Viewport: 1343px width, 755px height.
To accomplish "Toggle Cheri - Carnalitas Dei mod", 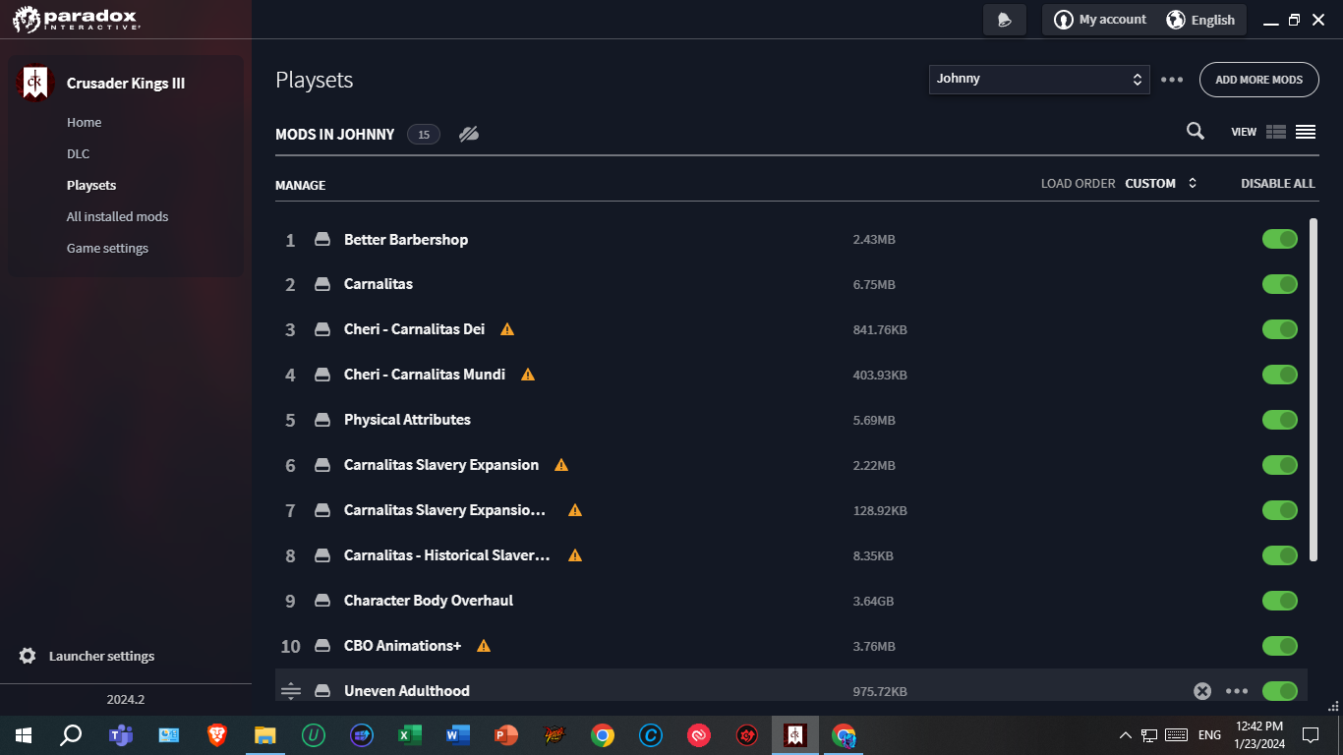I will (1280, 329).
